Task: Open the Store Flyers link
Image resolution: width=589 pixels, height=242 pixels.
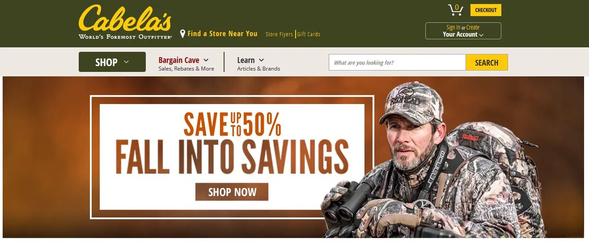Action: pos(279,34)
